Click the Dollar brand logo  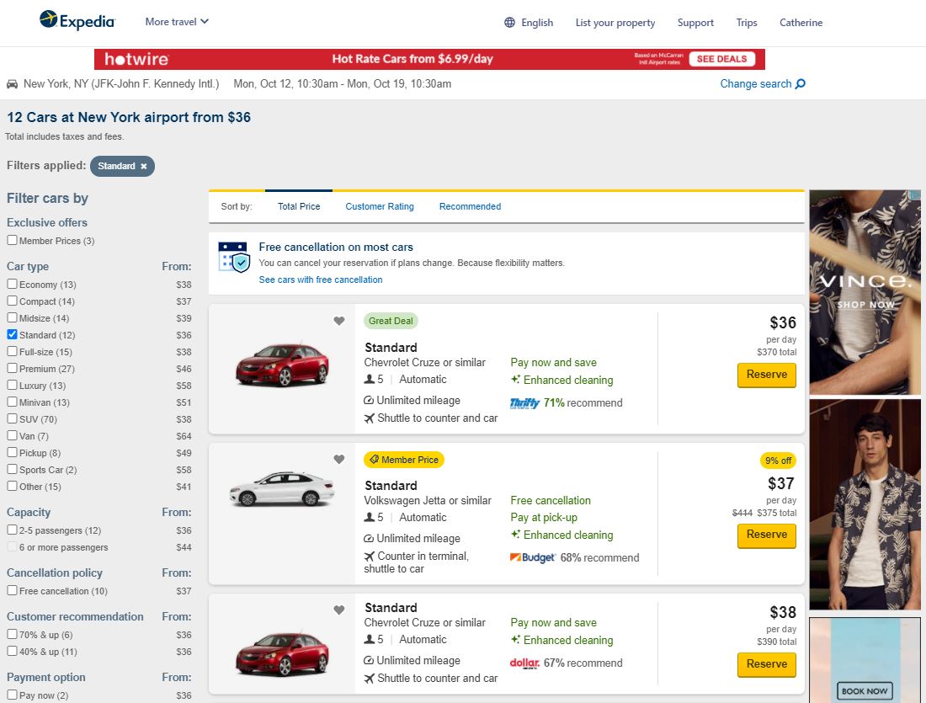524,663
